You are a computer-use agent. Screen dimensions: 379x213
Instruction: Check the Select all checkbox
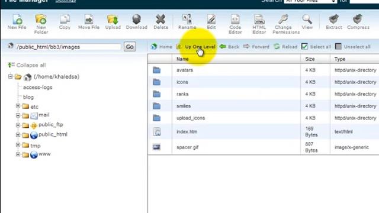tap(304, 46)
